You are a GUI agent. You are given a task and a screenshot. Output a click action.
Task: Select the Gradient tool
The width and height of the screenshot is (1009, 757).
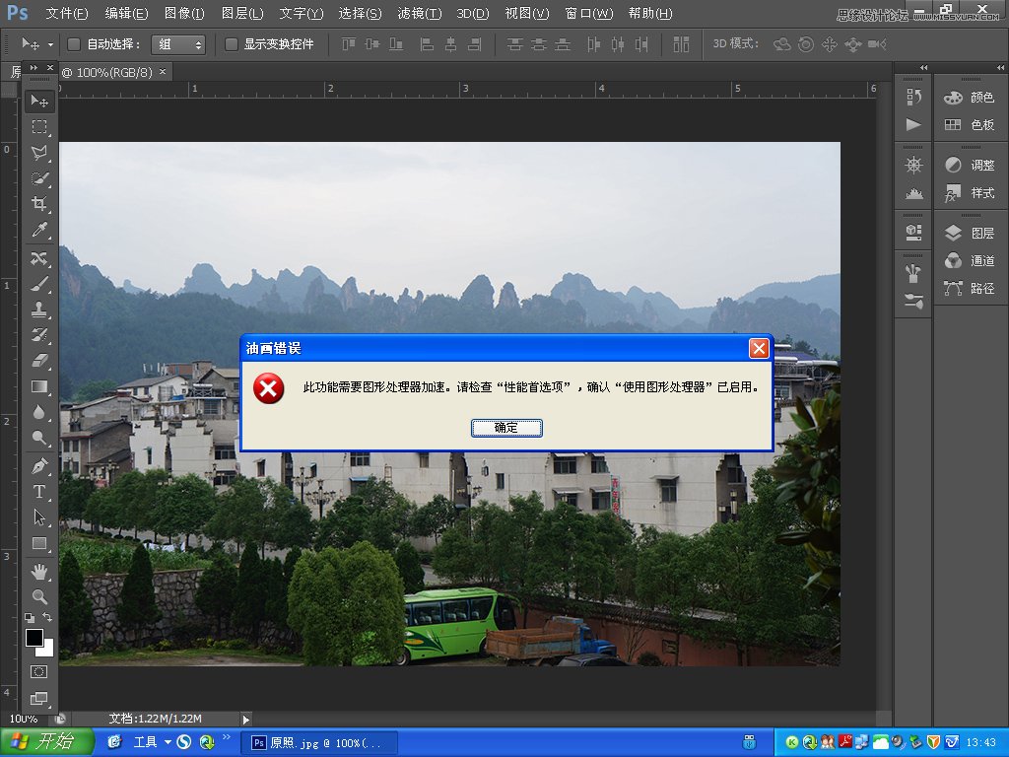coord(39,386)
